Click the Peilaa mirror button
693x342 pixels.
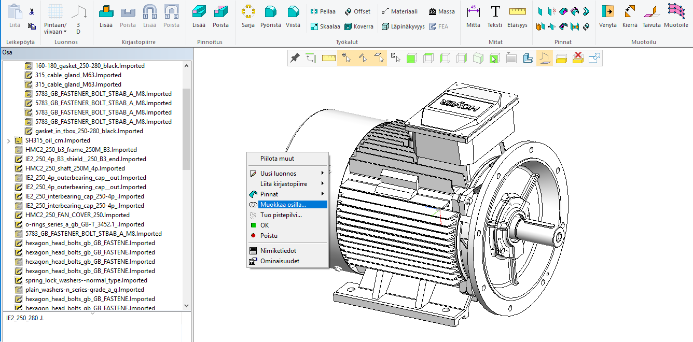[323, 11]
